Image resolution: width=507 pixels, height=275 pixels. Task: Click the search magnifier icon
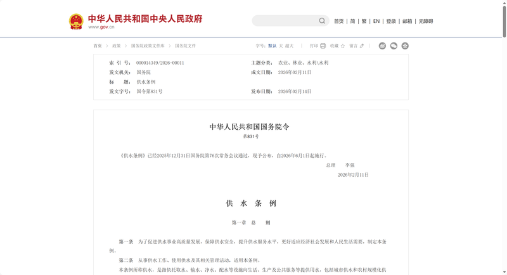tap(322, 21)
